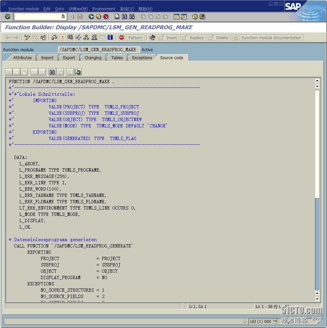The image size is (327, 328).
Task: Click the Display Object List hierarchy icon
Action: 86,38
